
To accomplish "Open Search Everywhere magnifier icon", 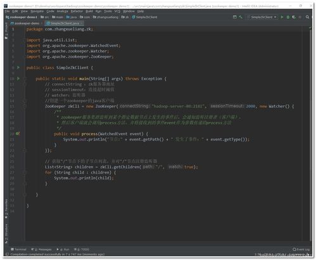I will (307, 17).
